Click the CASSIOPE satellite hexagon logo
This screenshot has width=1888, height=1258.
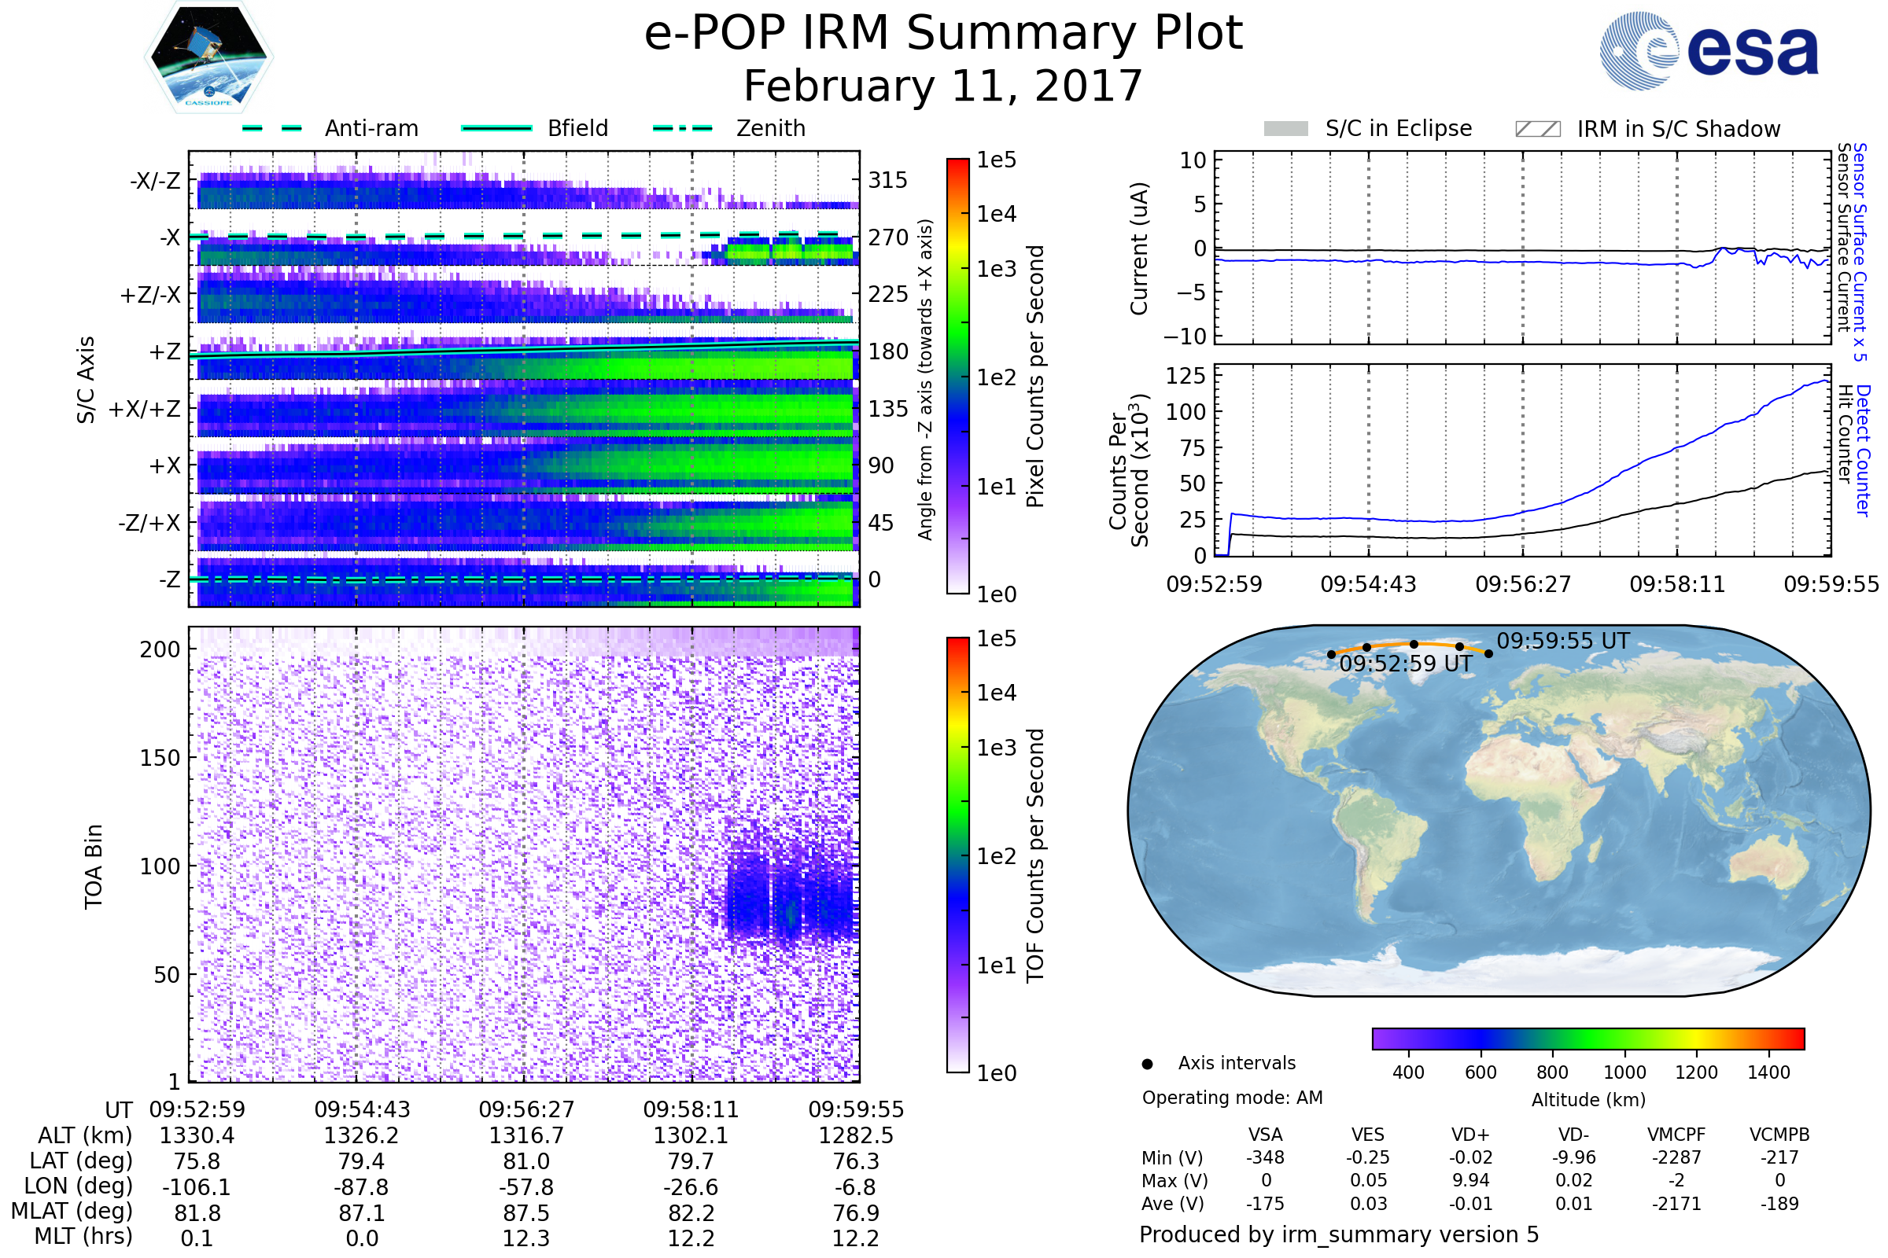click(x=208, y=58)
